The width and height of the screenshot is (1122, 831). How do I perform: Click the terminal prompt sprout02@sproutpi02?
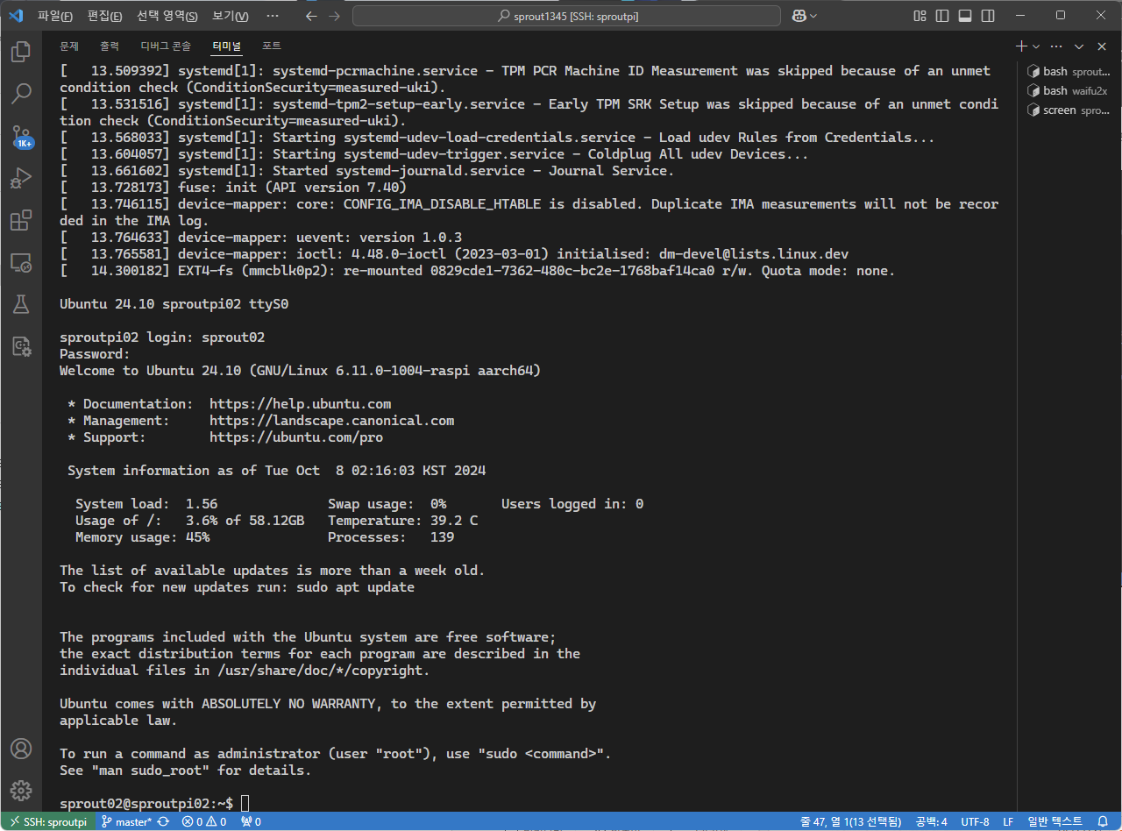146,803
